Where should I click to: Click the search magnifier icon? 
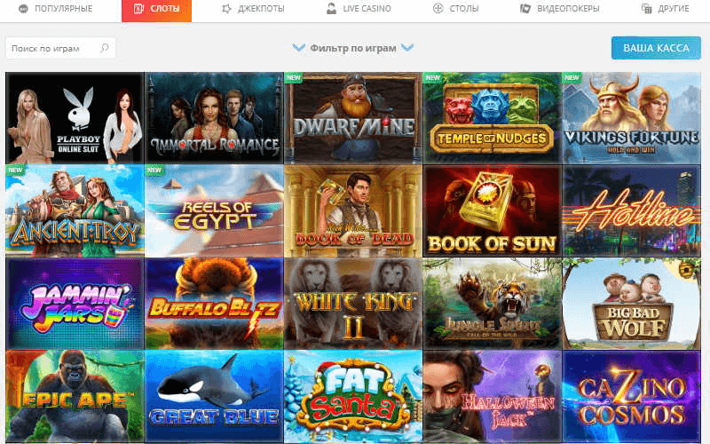[x=104, y=48]
